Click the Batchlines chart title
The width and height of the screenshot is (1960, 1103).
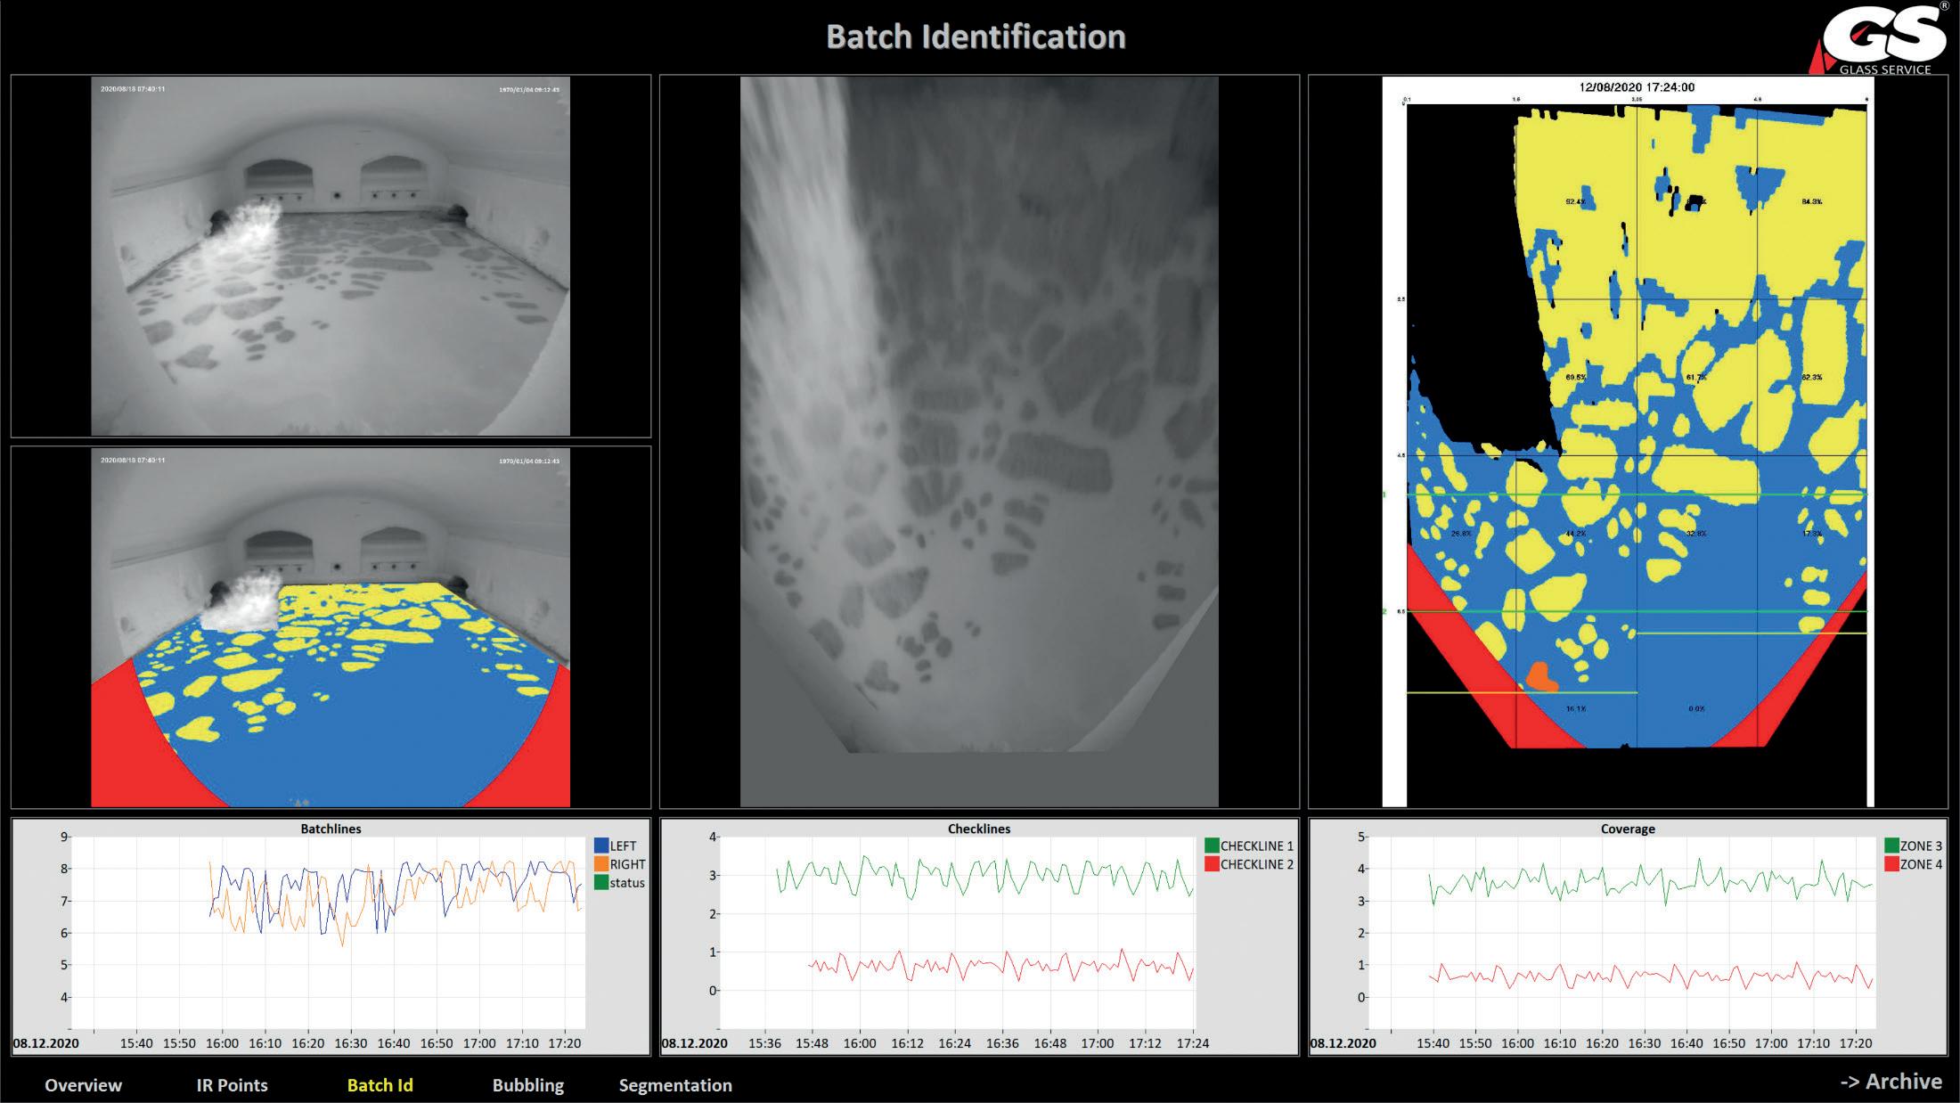(331, 829)
